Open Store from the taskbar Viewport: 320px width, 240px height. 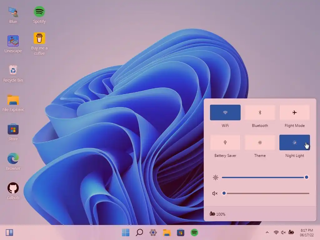tap(181, 232)
